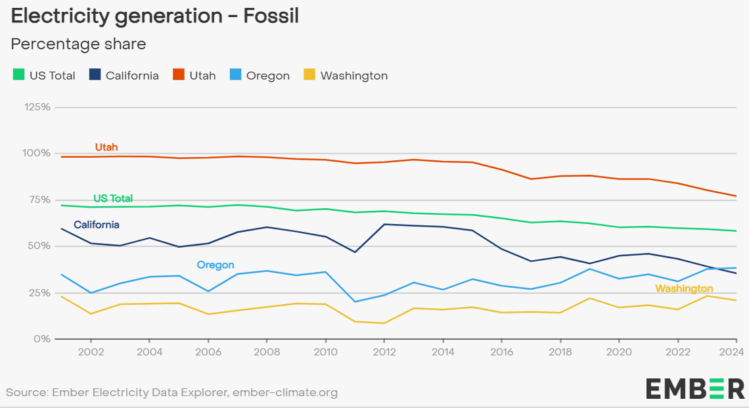The width and height of the screenshot is (749, 408).
Task: Click the yellow Washington legend swatch
Action: click(309, 75)
